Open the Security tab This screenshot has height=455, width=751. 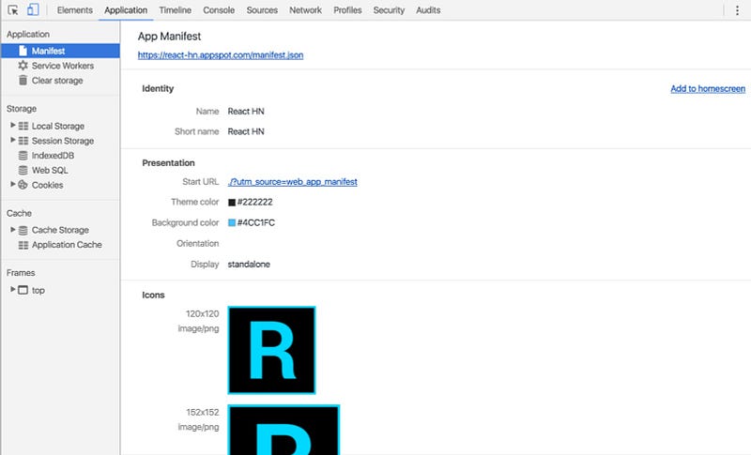click(x=389, y=10)
